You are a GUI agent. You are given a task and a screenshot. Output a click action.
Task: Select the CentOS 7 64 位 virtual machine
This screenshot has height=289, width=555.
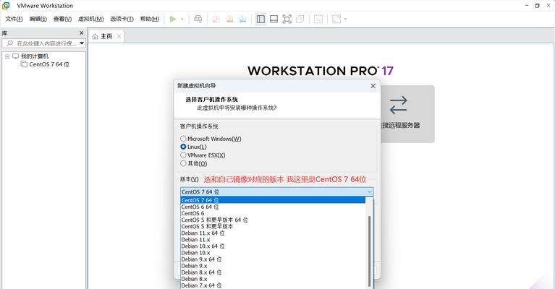tap(49, 64)
